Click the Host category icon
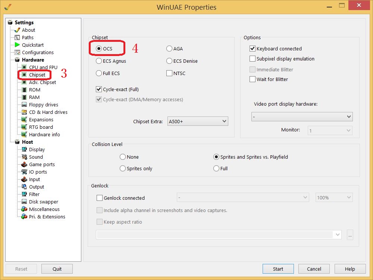 (17, 142)
